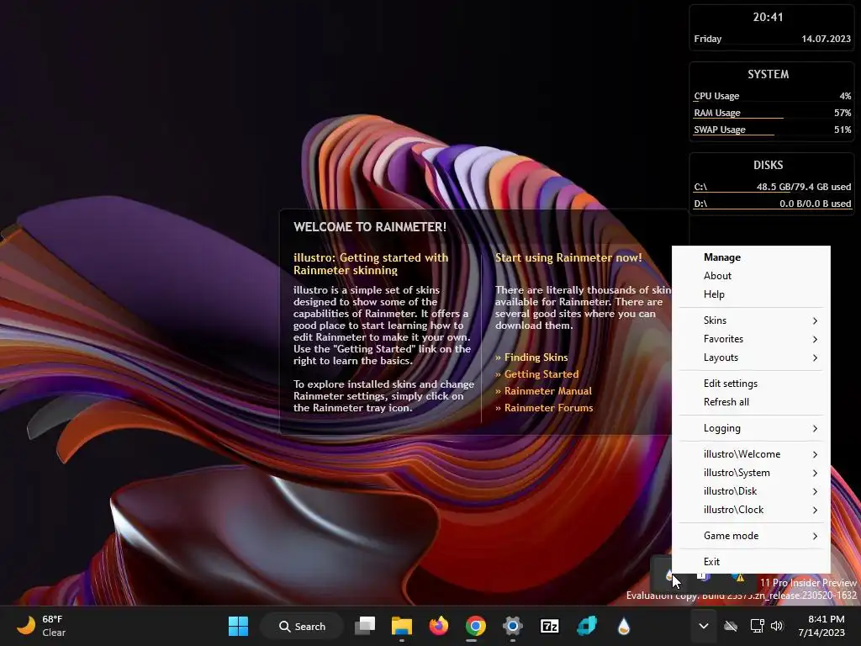Choose Exit to quit Rainmeter
This screenshot has width=861, height=646.
pos(751,561)
